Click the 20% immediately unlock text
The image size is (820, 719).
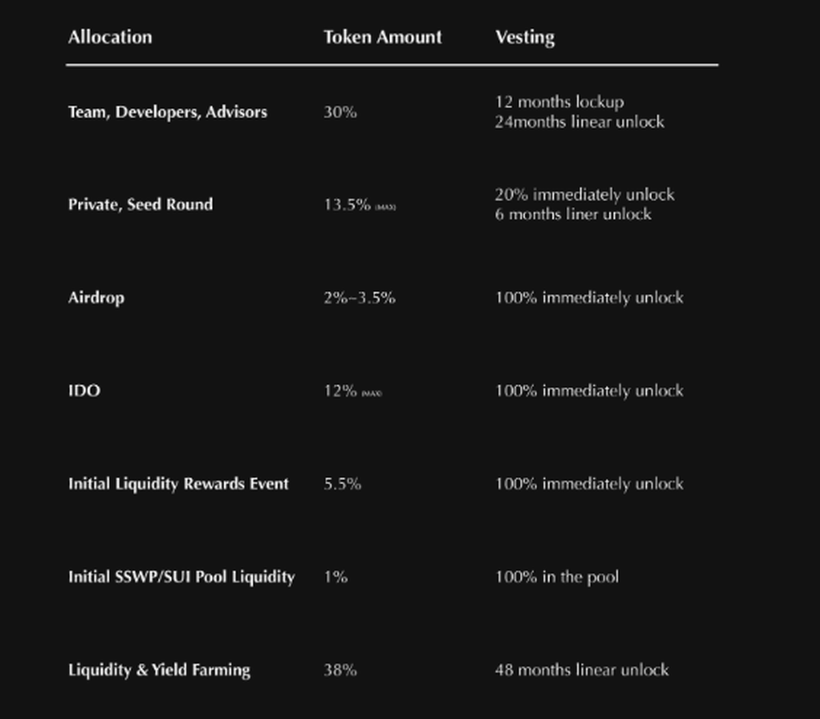(584, 195)
